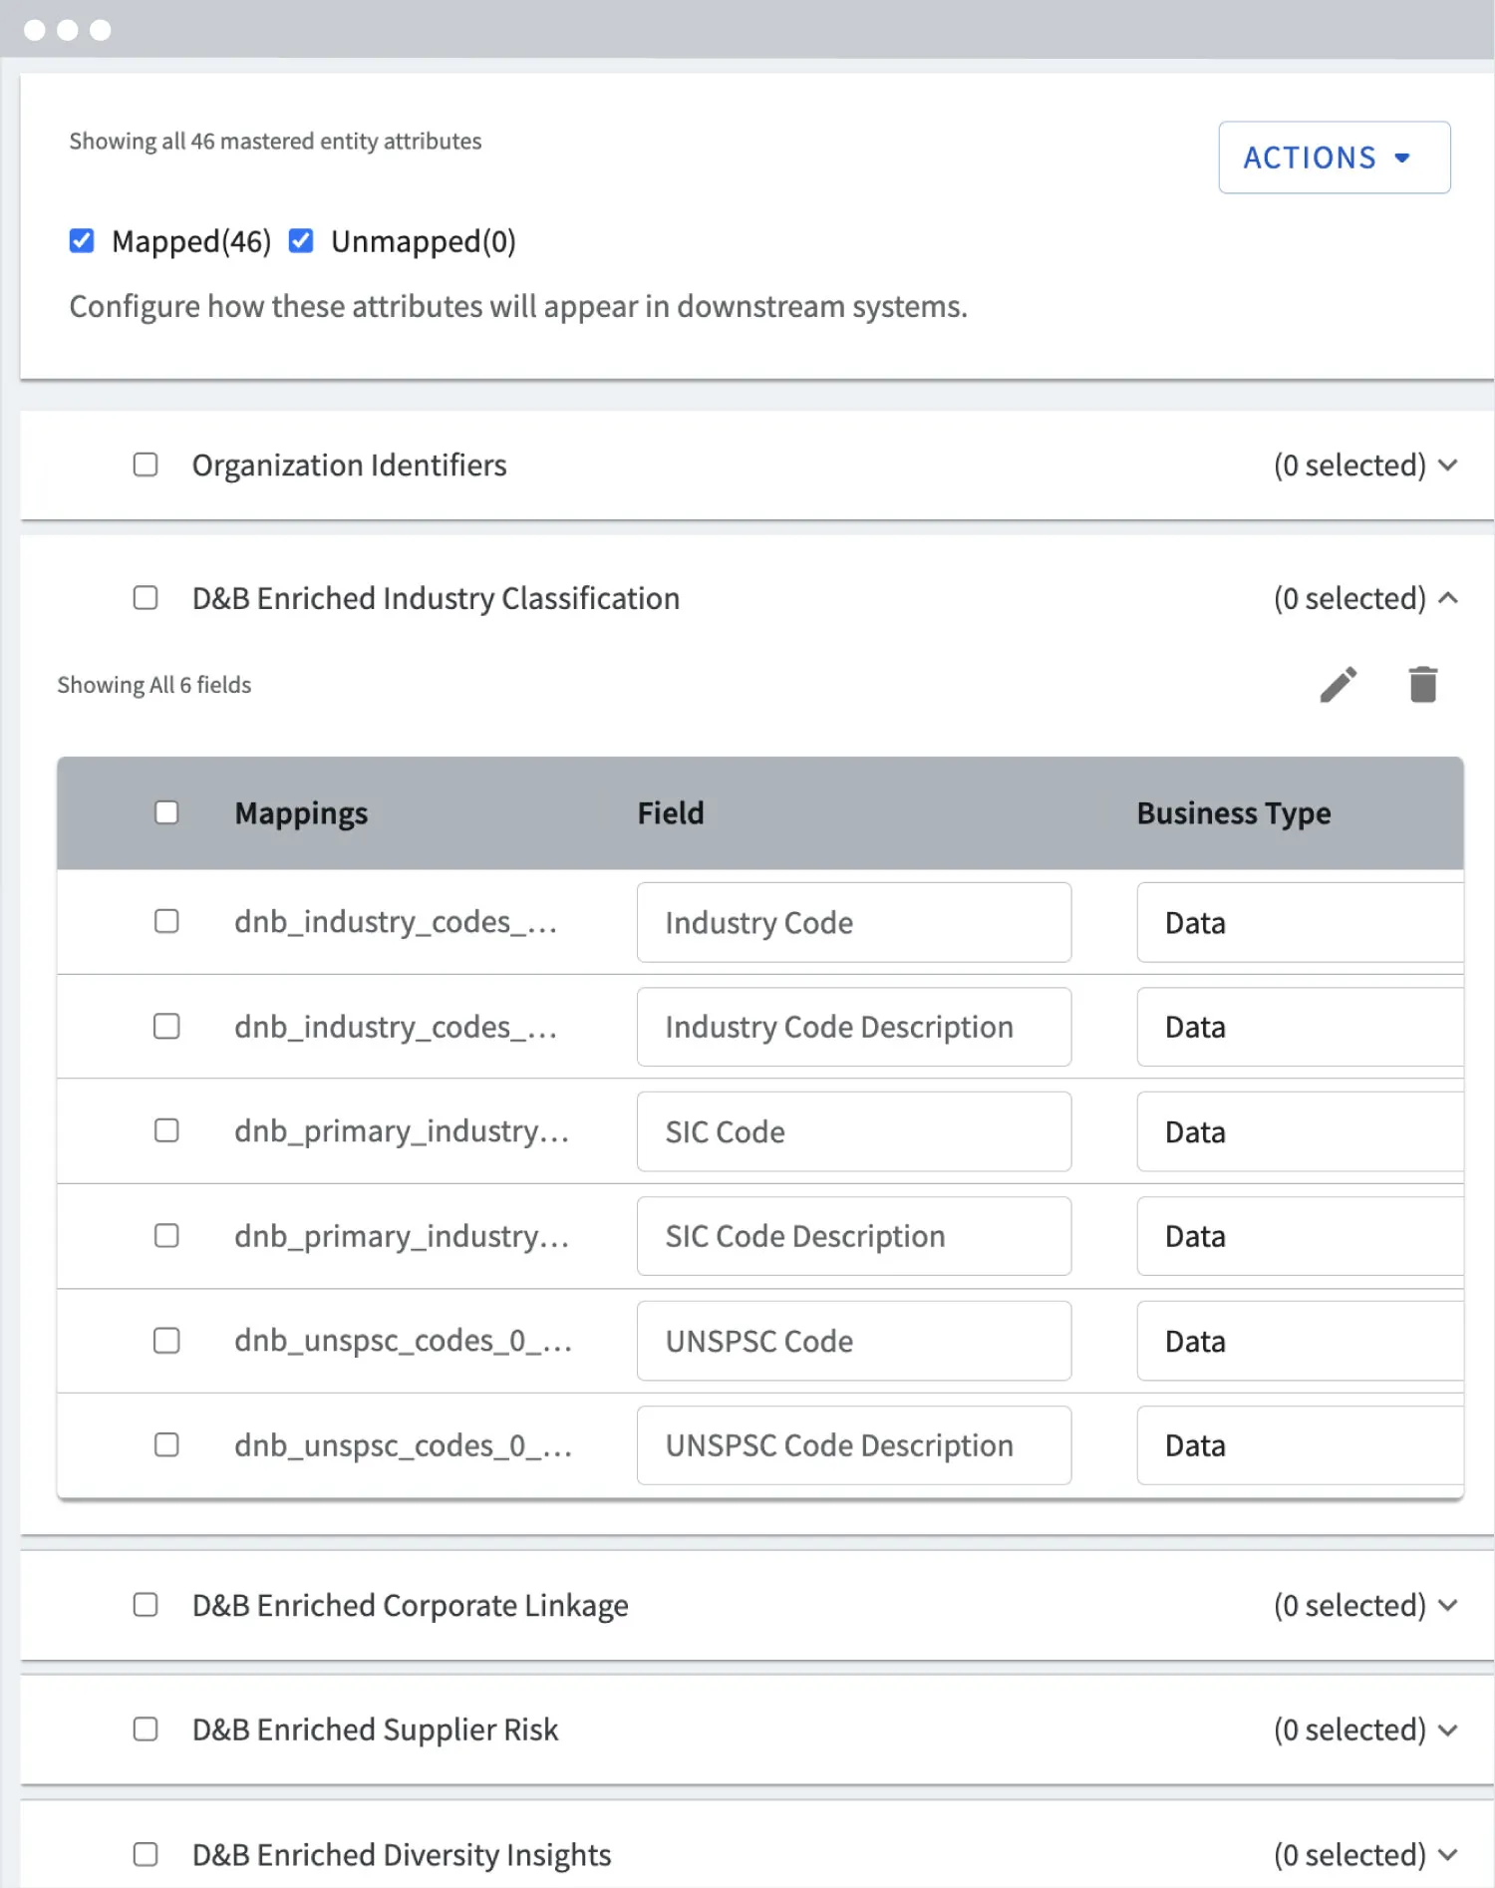Open Business Type dropdown for Industry Code row
The image size is (1495, 1888).
[x=1300, y=922]
